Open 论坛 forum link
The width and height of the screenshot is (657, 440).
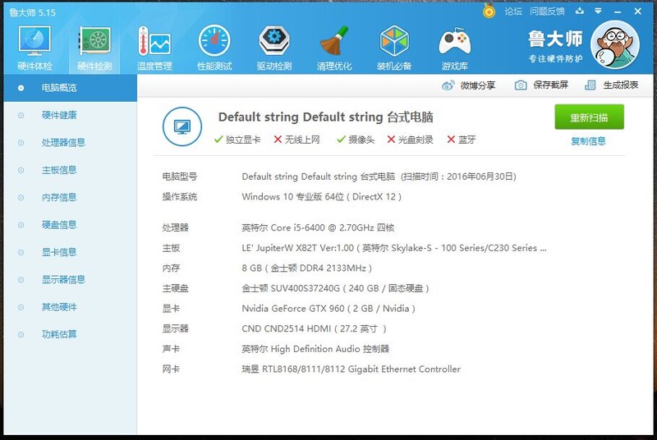[513, 11]
